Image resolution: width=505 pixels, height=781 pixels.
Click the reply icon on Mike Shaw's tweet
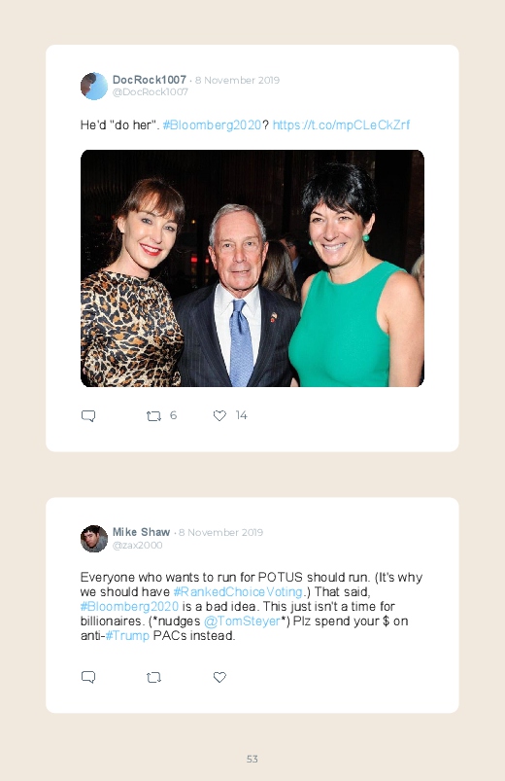click(88, 677)
